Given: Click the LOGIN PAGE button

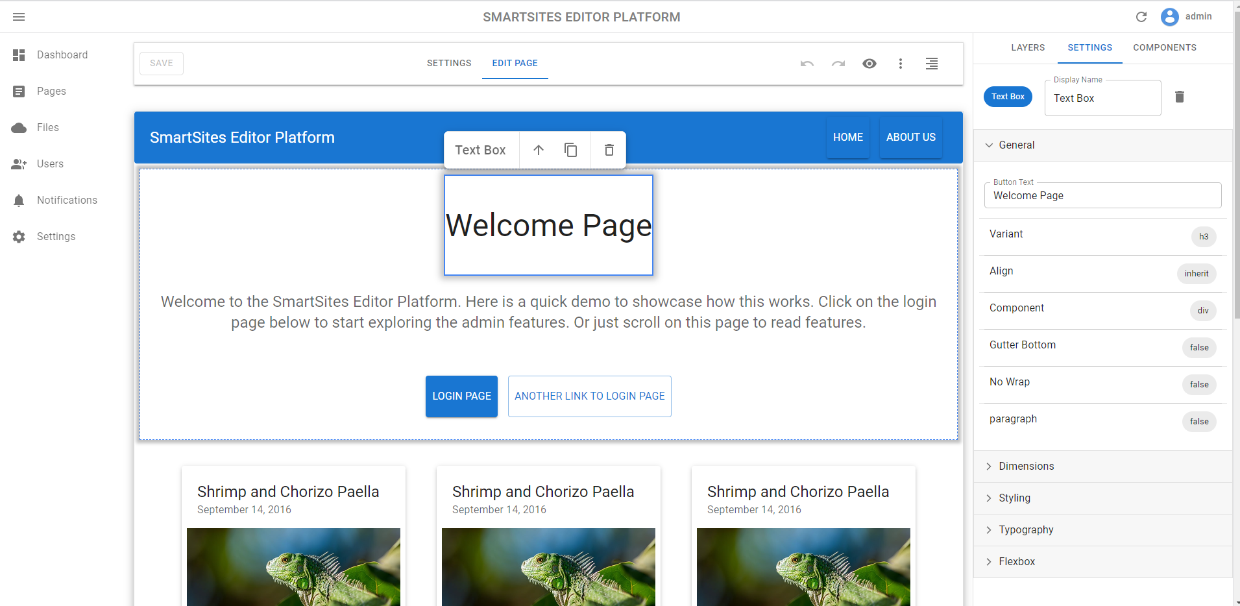Looking at the screenshot, I should (x=461, y=396).
